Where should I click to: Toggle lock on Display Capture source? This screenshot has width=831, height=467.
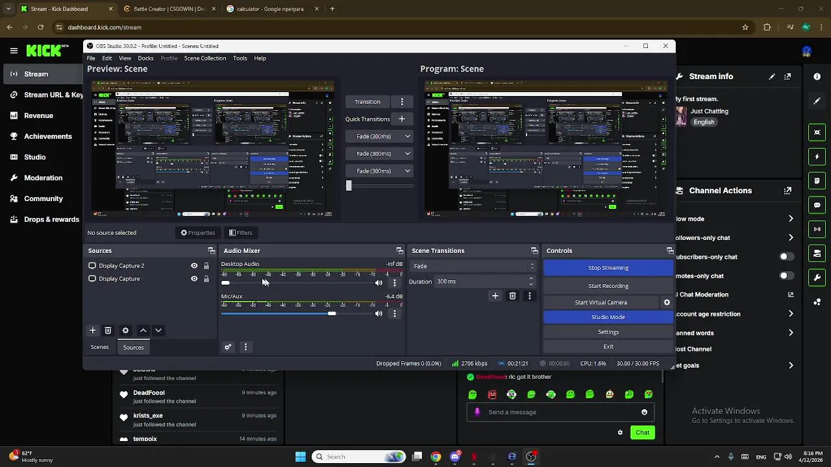pos(206,279)
